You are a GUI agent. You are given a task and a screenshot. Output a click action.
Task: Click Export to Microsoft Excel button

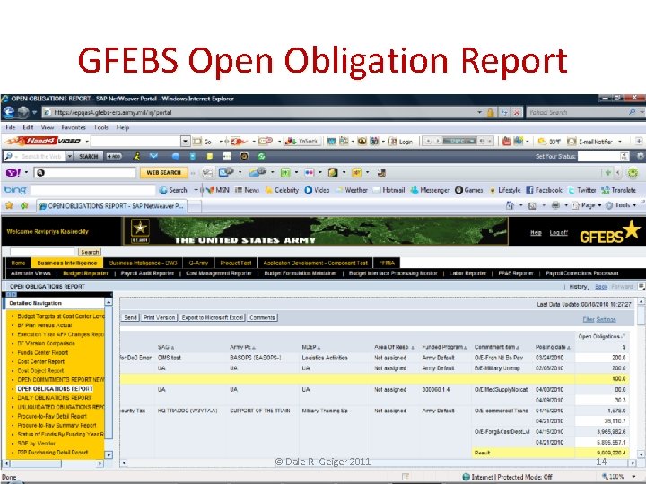[212, 317]
